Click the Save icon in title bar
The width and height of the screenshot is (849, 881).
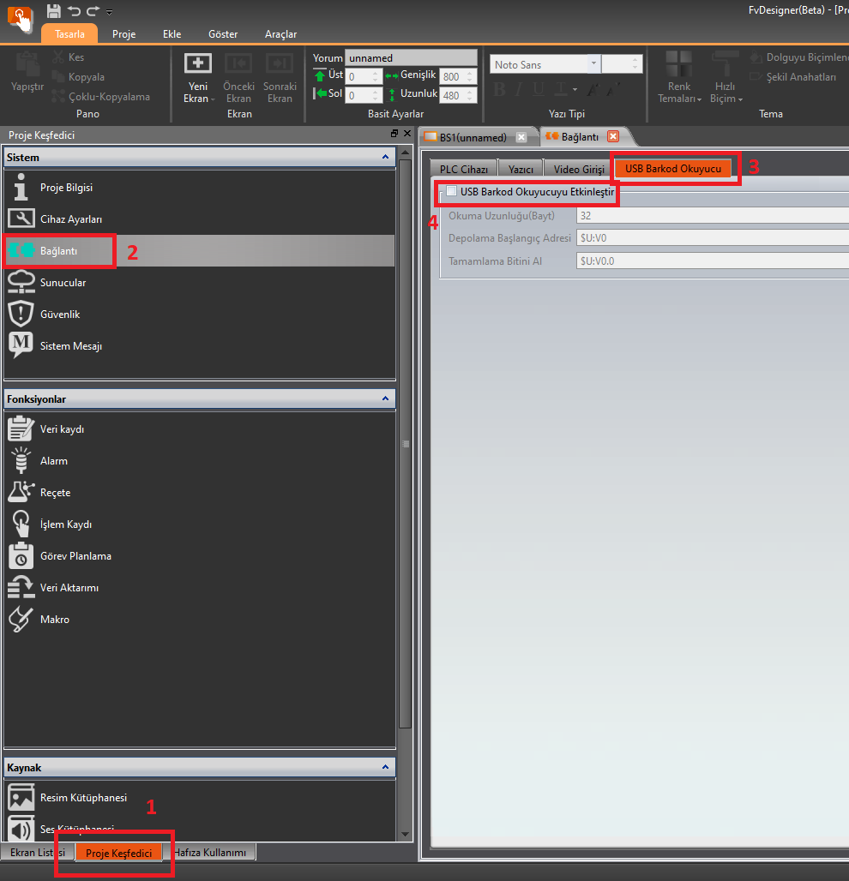(x=54, y=11)
